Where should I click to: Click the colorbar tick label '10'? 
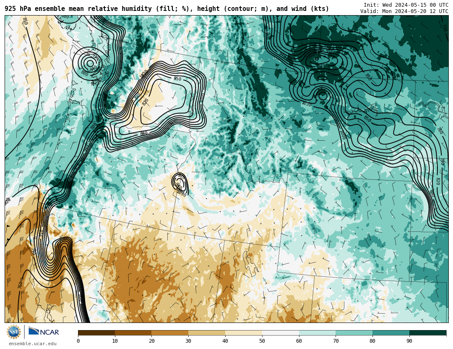(115, 341)
